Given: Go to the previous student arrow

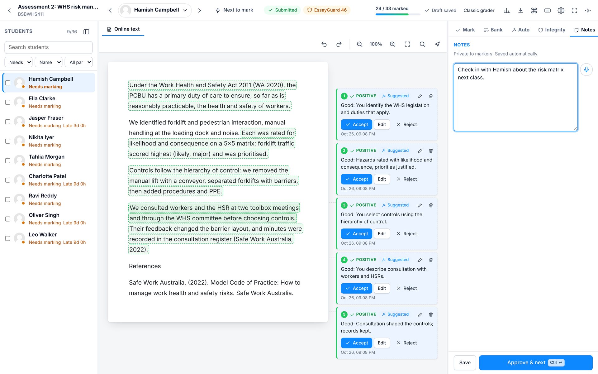Looking at the screenshot, I should point(110,10).
